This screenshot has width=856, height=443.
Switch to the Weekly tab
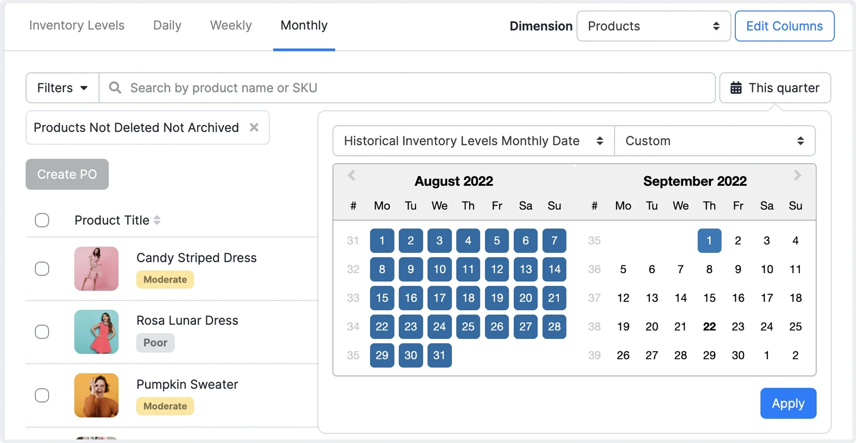[231, 26]
